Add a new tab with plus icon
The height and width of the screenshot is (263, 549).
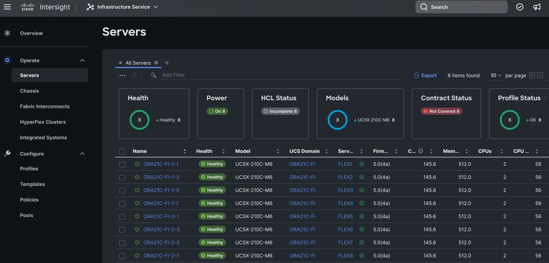pos(166,63)
